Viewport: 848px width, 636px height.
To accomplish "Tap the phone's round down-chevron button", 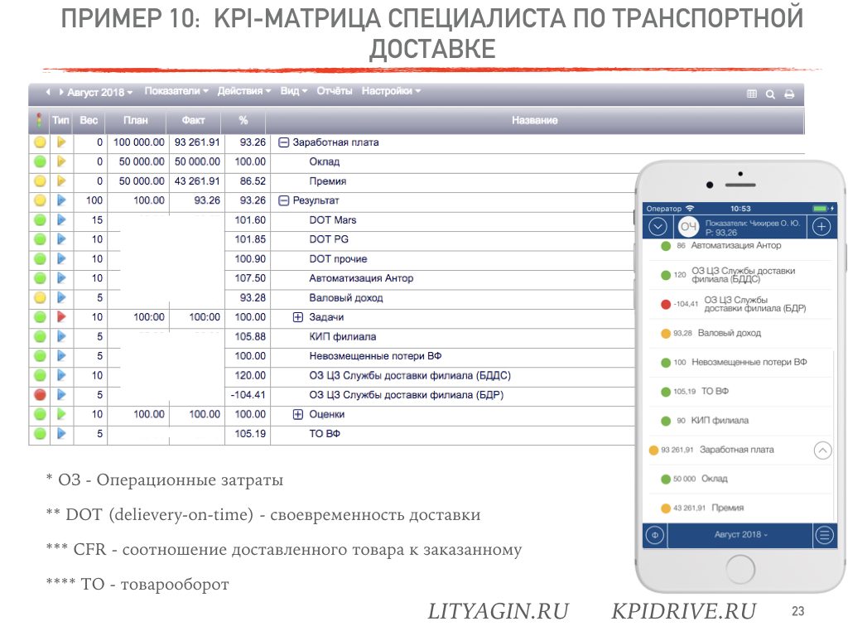I will pyautogui.click(x=658, y=226).
